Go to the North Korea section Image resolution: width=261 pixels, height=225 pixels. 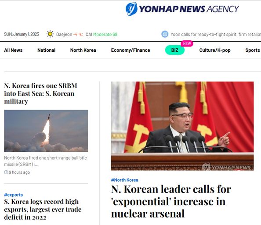(83, 50)
